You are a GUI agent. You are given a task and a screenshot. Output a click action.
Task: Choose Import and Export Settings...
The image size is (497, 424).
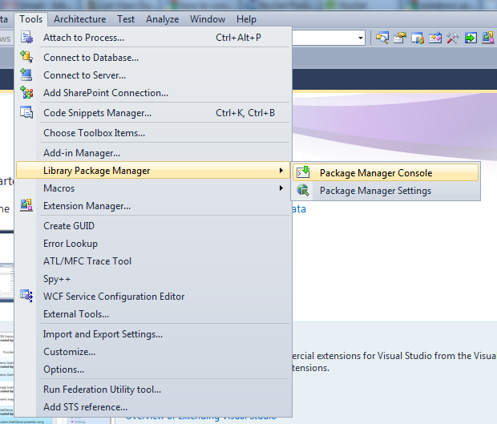coord(103,334)
